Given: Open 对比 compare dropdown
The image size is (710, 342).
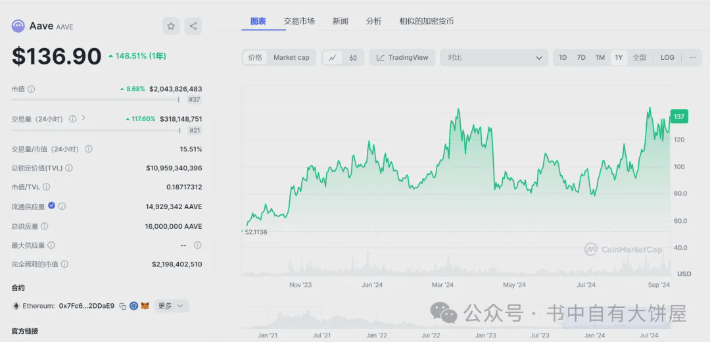Looking at the screenshot, I should point(494,57).
